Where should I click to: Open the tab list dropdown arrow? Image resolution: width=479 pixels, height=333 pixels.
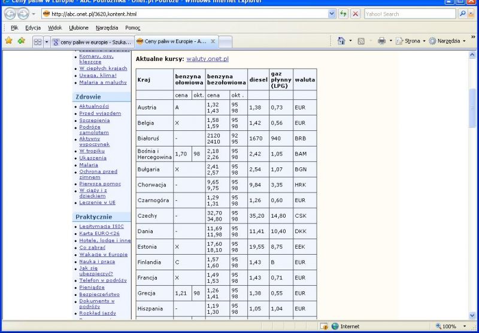point(47,42)
